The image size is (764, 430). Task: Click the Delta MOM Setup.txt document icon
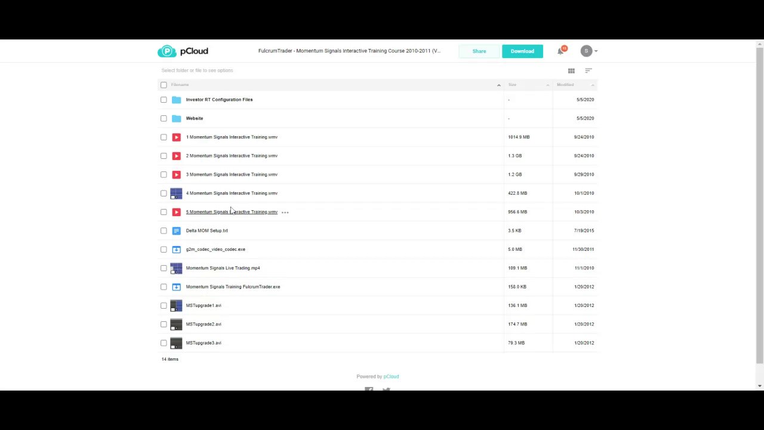pos(176,231)
